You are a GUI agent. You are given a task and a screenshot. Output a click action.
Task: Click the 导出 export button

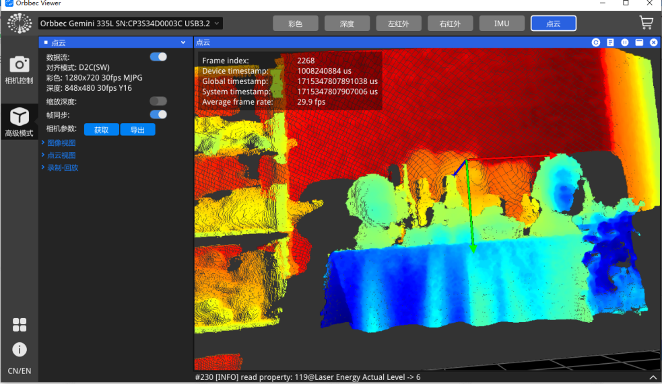pos(137,130)
